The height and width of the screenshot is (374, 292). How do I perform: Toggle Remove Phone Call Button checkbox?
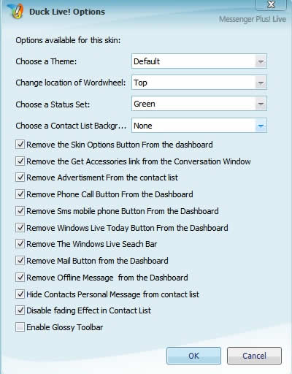click(x=20, y=194)
